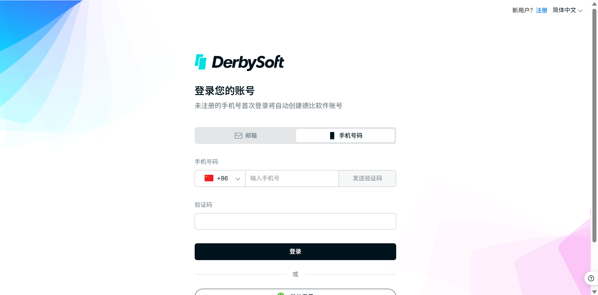Focus the 输入手机号 phone input field
This screenshot has width=598, height=295.
(x=292, y=178)
